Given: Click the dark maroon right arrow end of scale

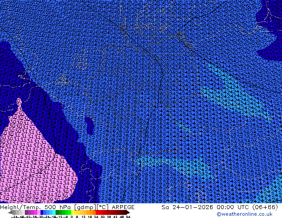Looking at the screenshot, I should click(128, 213).
